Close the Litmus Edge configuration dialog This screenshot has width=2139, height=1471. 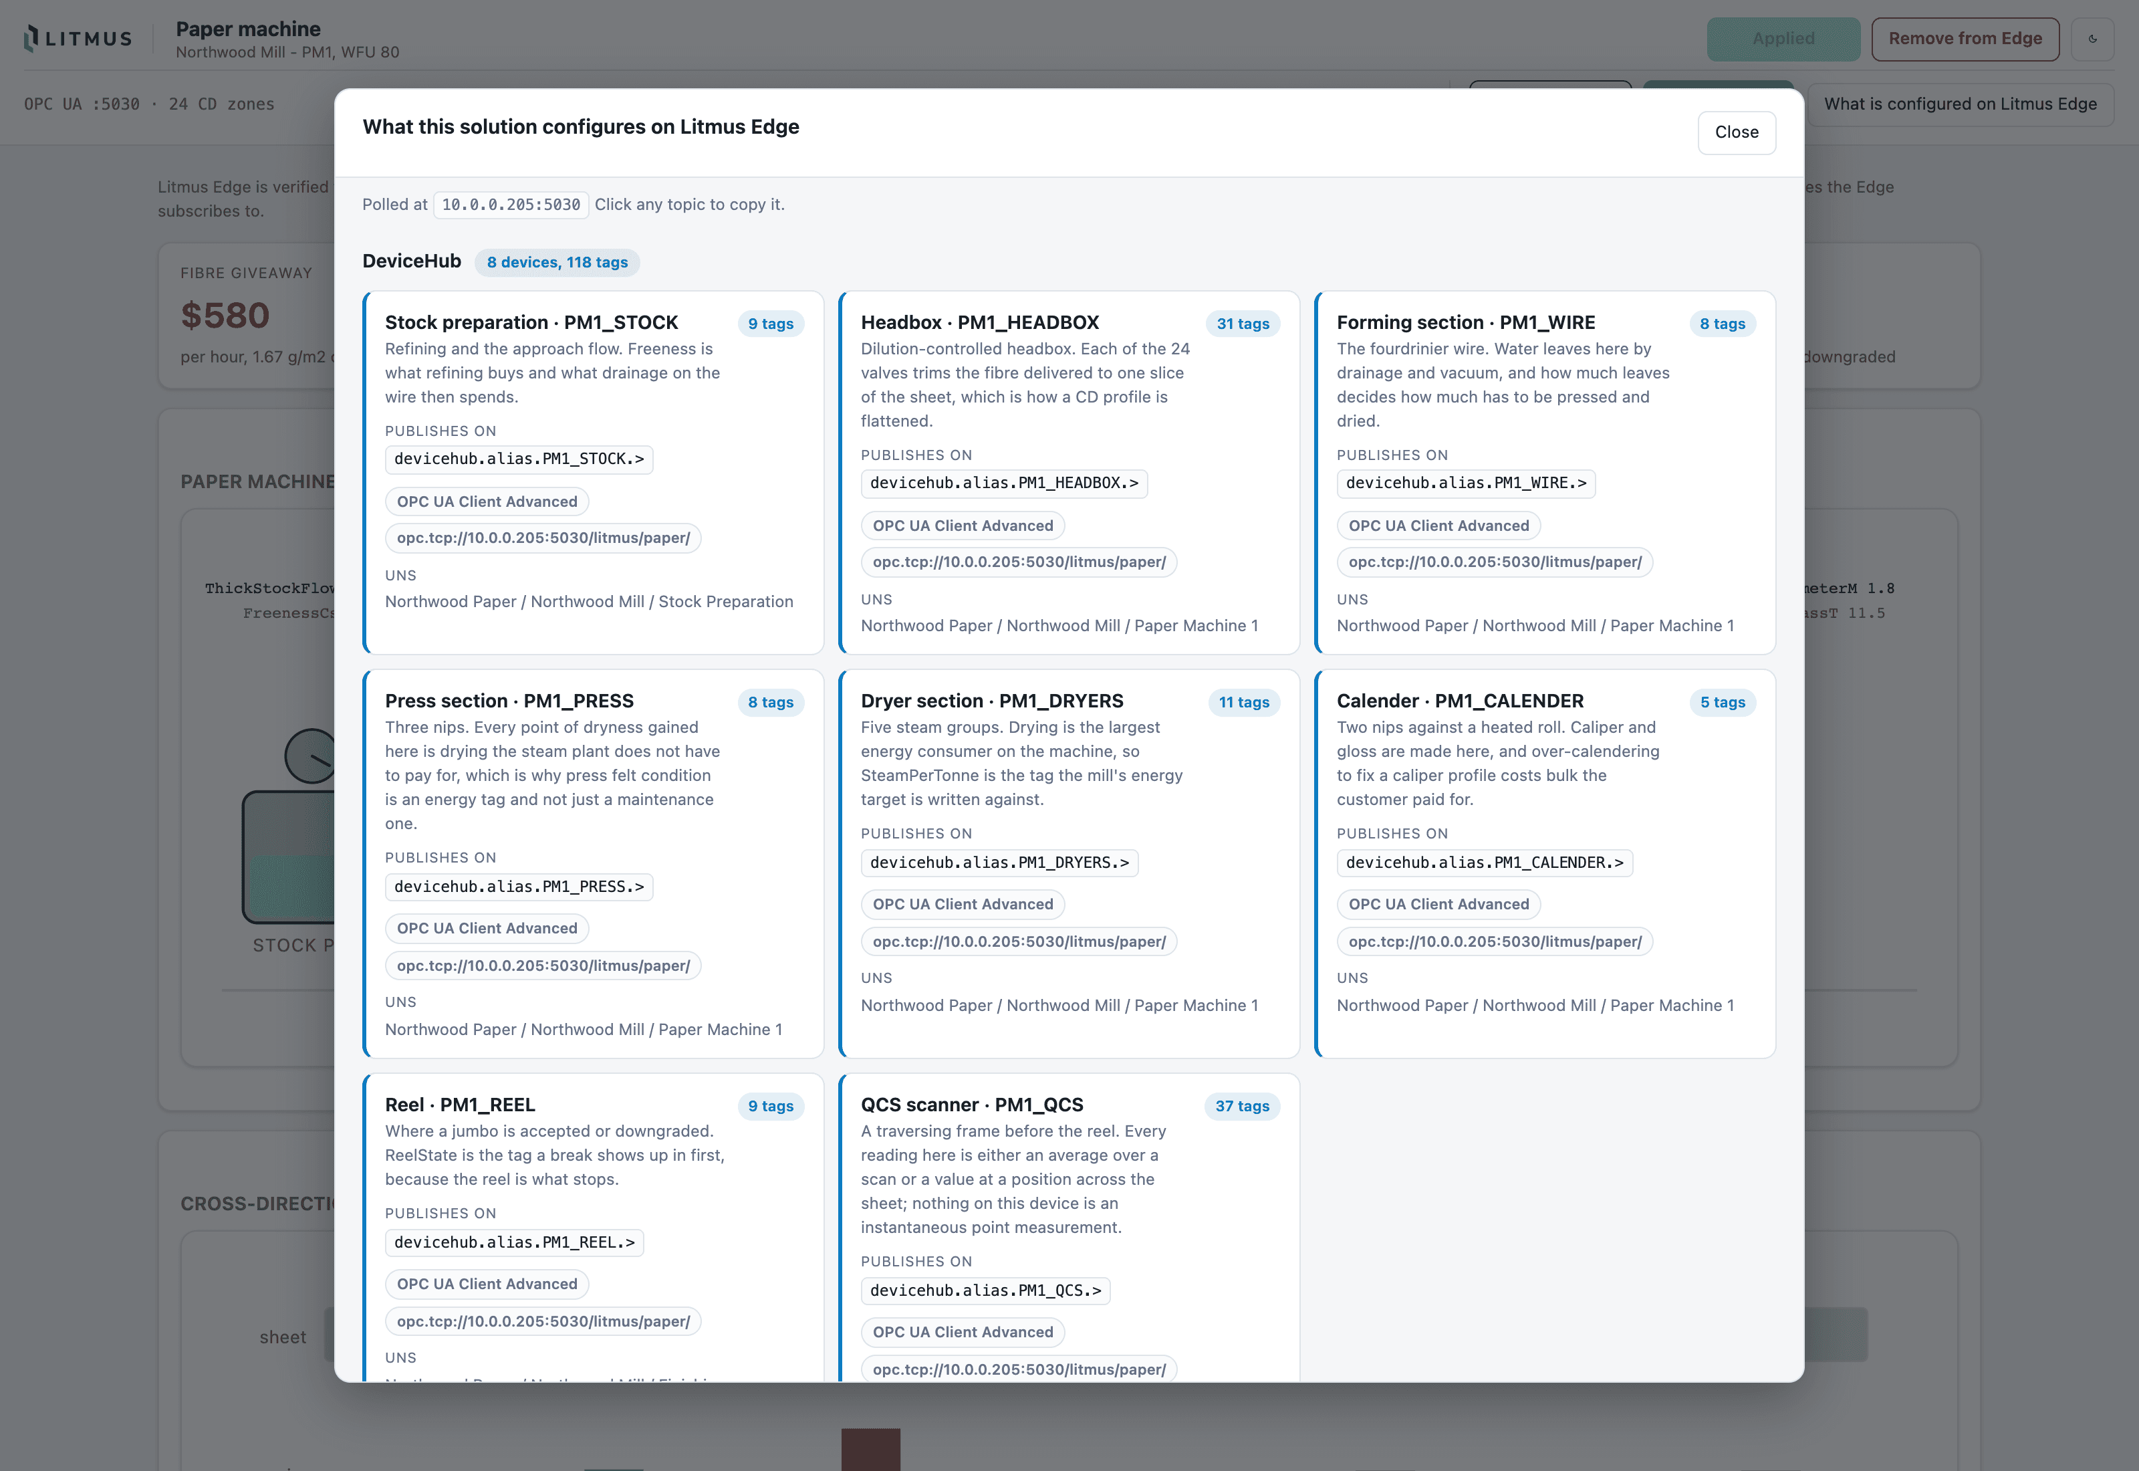tap(1737, 132)
